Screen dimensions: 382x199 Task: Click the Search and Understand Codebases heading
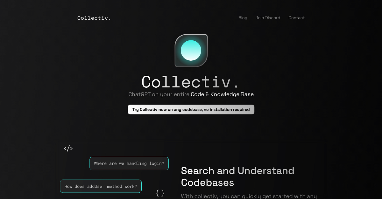tap(237, 176)
